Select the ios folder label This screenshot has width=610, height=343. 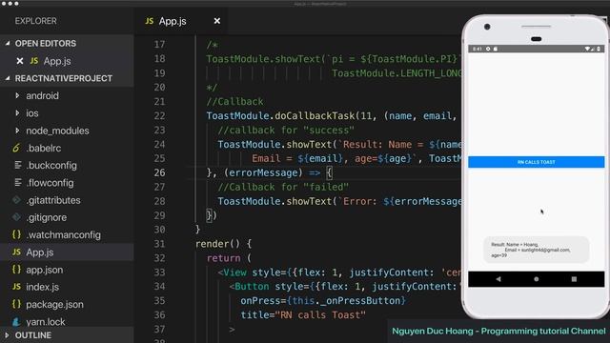click(x=32, y=113)
